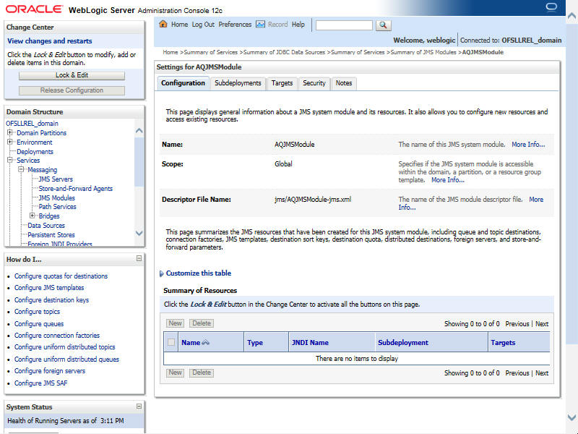Viewport: 578px width, 434px height.
Task: Open the Configuration tab
Action: [x=183, y=83]
